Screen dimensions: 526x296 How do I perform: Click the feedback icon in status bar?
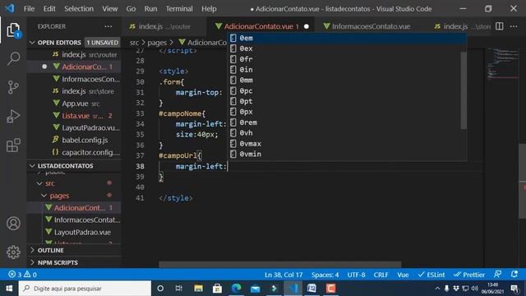pos(497,275)
